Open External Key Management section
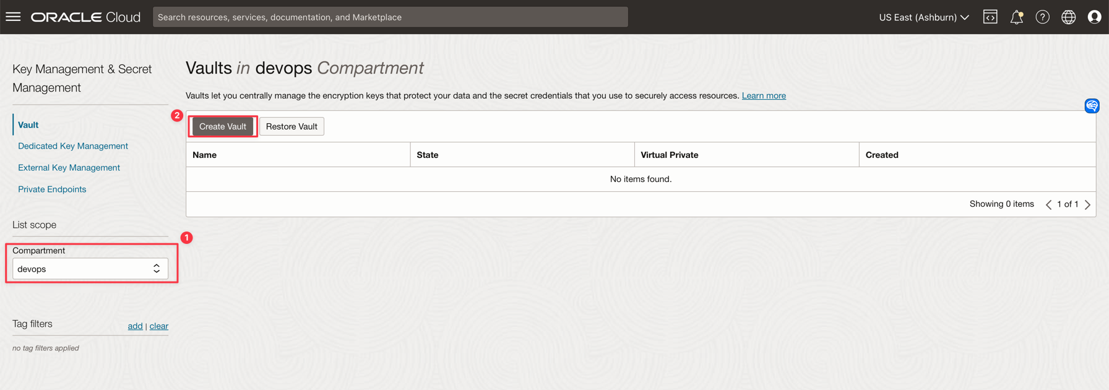This screenshot has width=1109, height=390. (x=69, y=168)
